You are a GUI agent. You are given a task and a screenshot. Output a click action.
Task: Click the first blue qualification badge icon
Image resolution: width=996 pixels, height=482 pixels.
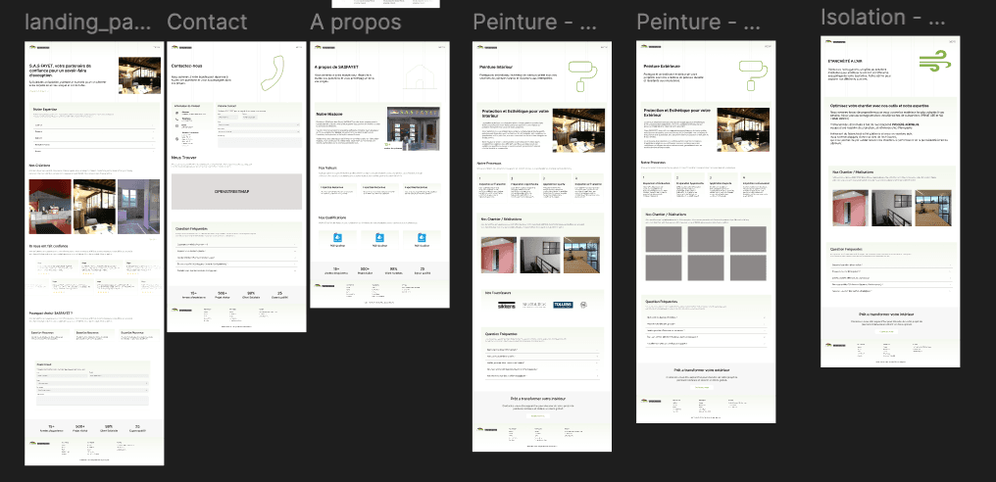tap(336, 237)
